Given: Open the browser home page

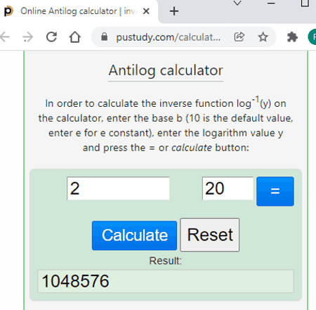Looking at the screenshot, I should click(x=75, y=37).
